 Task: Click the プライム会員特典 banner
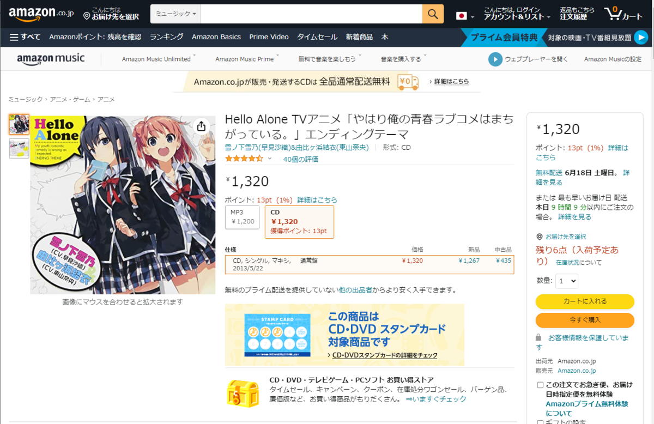click(504, 37)
